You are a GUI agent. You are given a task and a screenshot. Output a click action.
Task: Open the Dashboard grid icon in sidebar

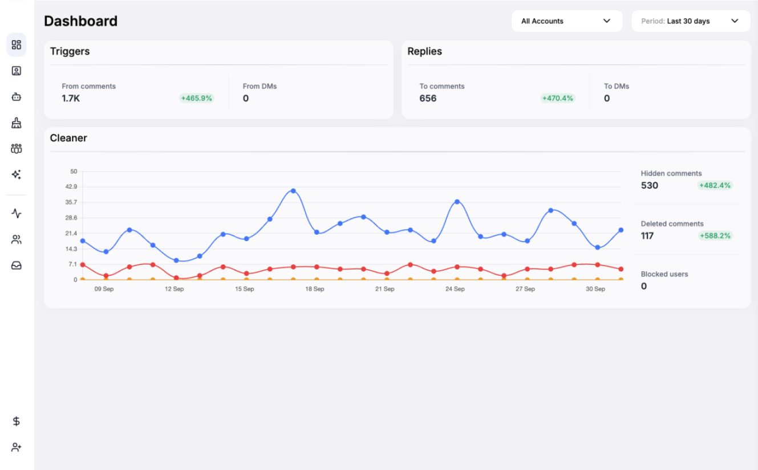click(x=17, y=45)
